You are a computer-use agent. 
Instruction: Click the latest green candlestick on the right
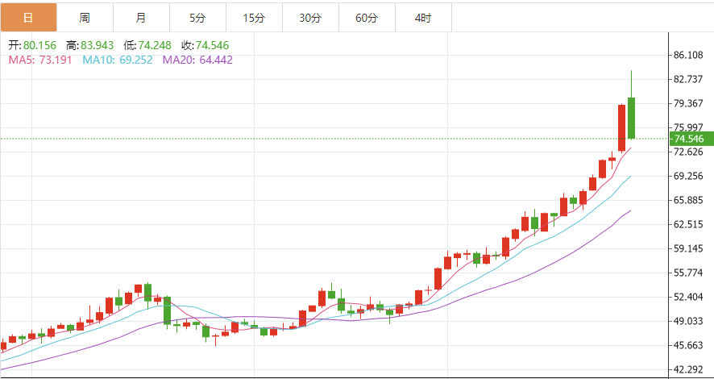632,118
